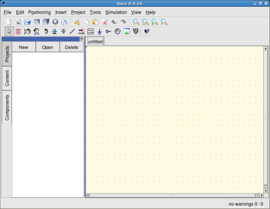270x209 pixels.
Task: Zoom in with plus magnifier
Action: pos(154,22)
